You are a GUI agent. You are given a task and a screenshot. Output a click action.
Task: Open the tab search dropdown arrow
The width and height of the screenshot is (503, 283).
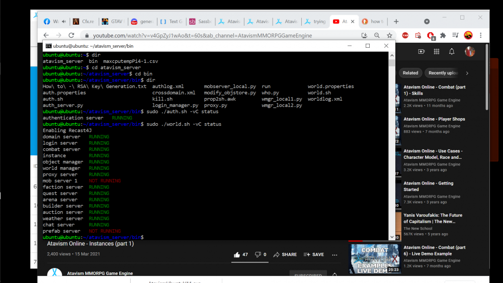tap(427, 21)
